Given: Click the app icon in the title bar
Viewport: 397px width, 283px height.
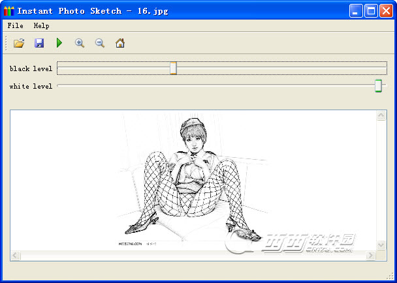Looking at the screenshot, I should (x=8, y=11).
